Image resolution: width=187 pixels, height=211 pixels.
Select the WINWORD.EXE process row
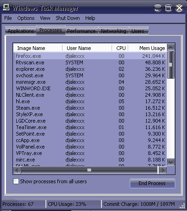coord(90,88)
